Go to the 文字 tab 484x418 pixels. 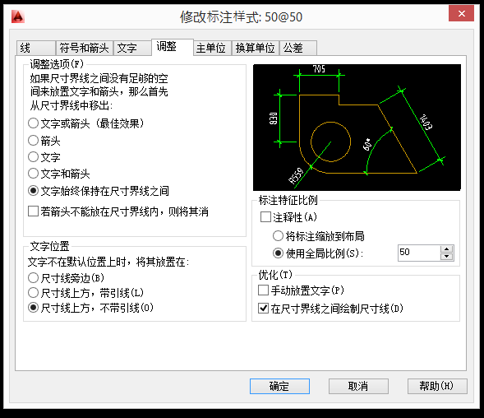coord(132,48)
